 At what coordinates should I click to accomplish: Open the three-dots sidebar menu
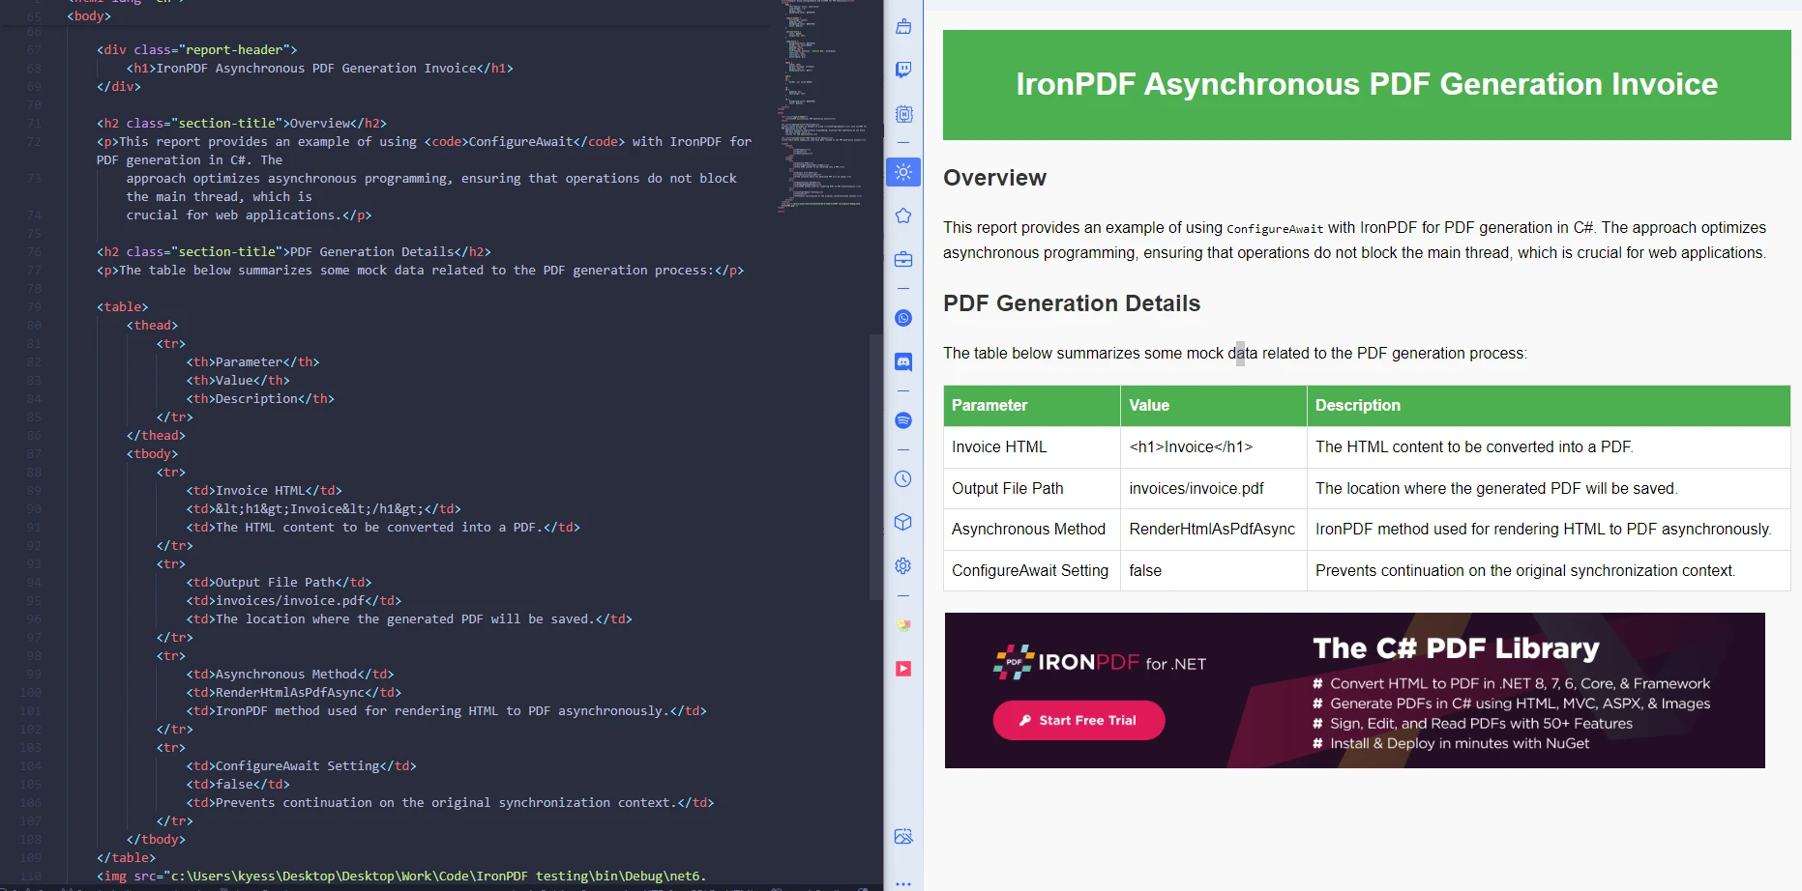coord(903,883)
